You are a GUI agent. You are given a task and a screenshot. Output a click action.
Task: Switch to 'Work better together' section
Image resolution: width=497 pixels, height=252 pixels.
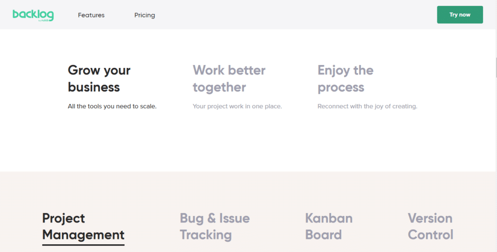pos(229,79)
